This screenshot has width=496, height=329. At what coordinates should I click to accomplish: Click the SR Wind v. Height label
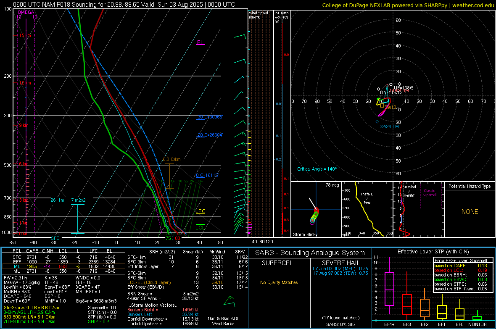pyautogui.click(x=409, y=191)
